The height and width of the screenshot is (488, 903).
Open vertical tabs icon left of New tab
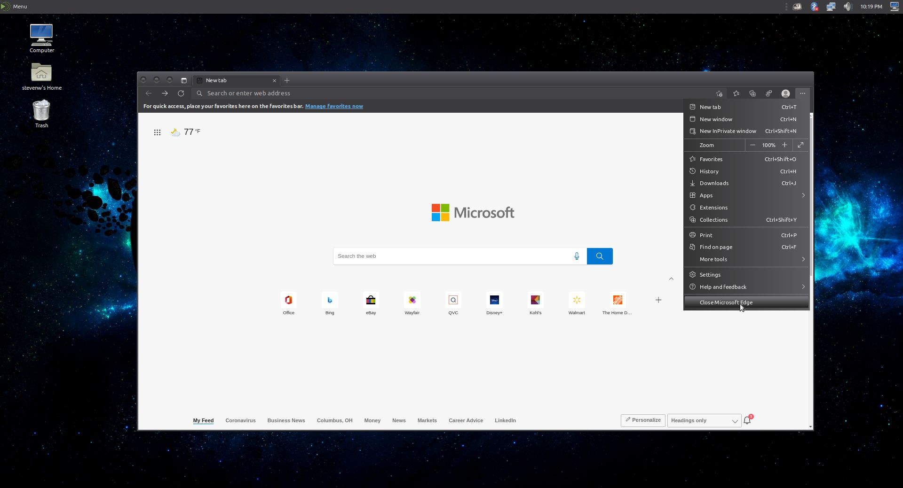(184, 80)
